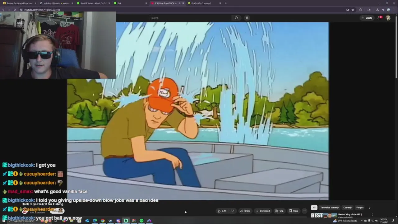Open the Hank Buys CRACK channel avatar

click(x=25, y=211)
